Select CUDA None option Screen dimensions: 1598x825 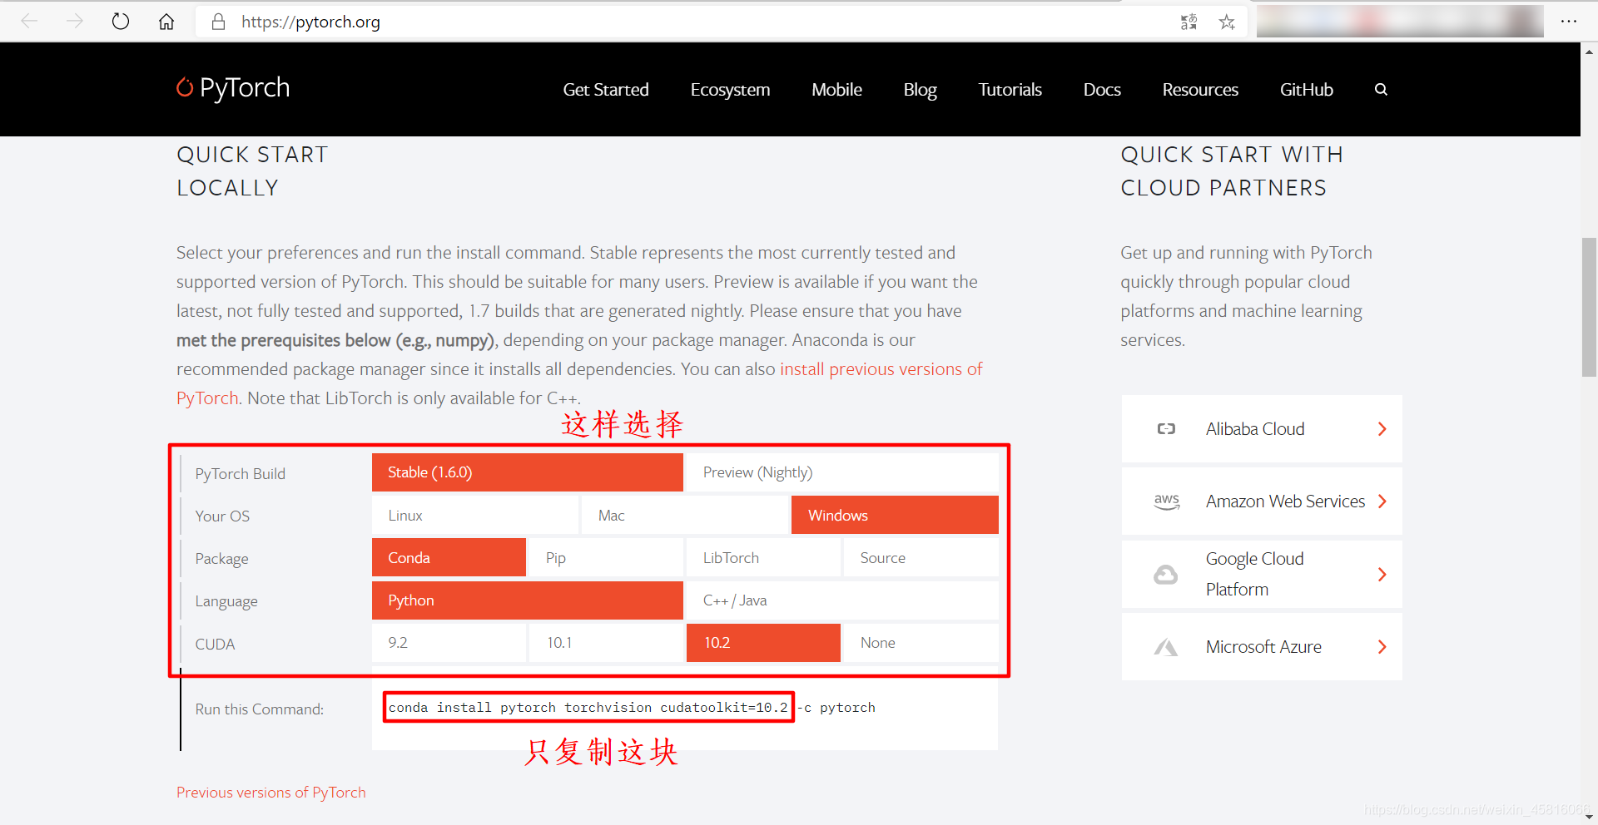point(921,643)
